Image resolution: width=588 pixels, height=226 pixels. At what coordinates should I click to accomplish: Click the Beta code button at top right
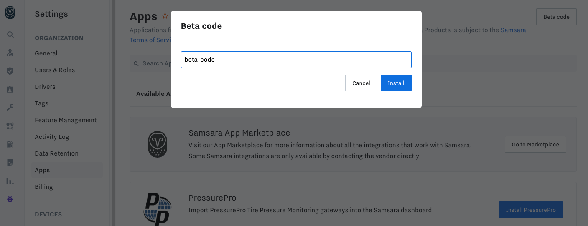(x=556, y=17)
